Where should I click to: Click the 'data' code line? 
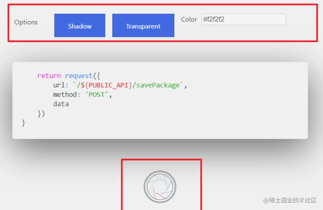pyautogui.click(x=61, y=104)
